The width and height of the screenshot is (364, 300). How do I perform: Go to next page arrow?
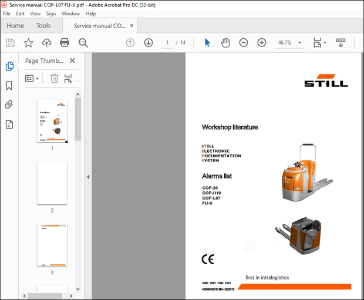(x=149, y=43)
